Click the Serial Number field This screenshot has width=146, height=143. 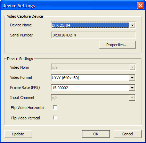click(x=93, y=35)
